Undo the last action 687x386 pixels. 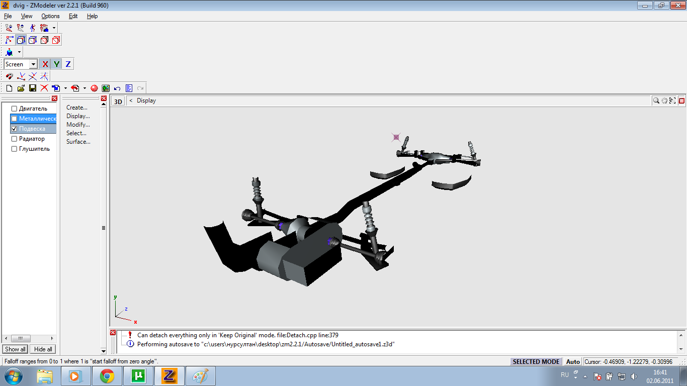pos(117,88)
